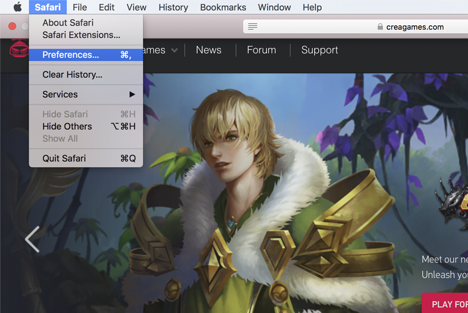Viewport: 468px width, 313px height.
Task: Open the History menu
Action: (x=173, y=7)
